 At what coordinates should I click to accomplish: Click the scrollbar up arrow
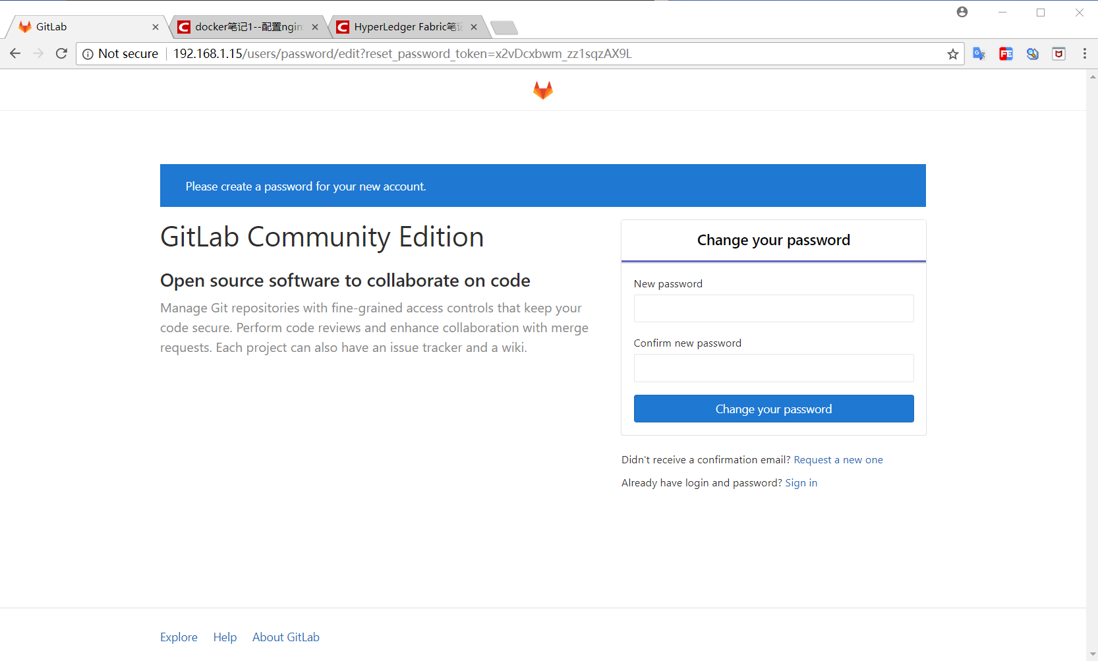(x=1093, y=76)
